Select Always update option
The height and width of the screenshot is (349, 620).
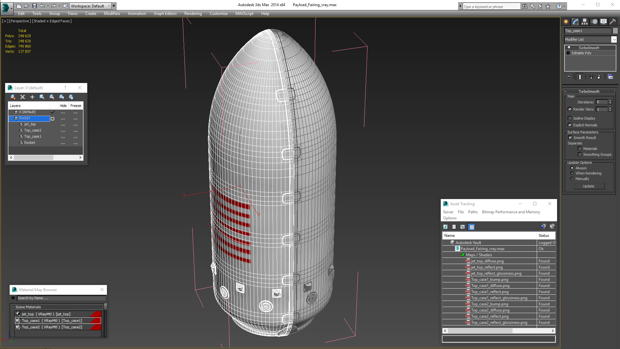(x=572, y=168)
